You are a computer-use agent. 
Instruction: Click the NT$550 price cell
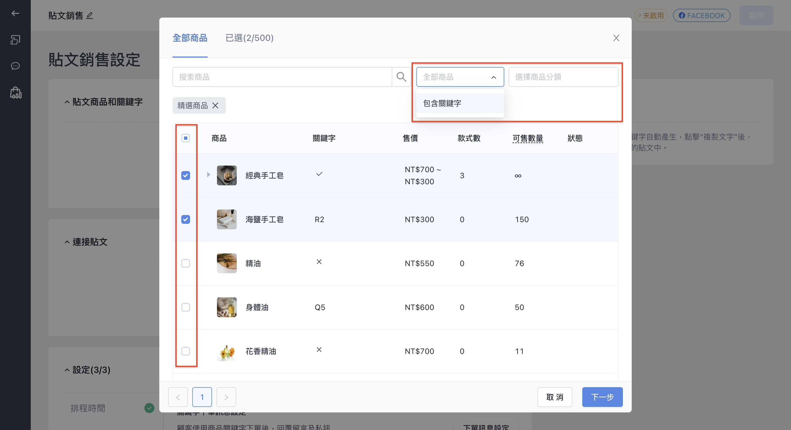(x=419, y=263)
